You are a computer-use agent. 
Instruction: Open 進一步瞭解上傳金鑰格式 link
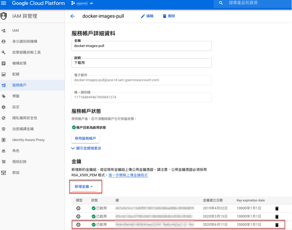[128, 175]
